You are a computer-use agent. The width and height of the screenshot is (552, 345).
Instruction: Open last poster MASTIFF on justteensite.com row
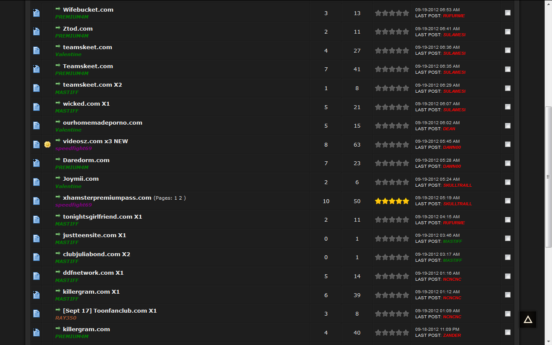pos(452,241)
